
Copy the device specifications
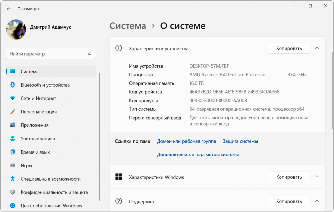[x=289, y=48]
